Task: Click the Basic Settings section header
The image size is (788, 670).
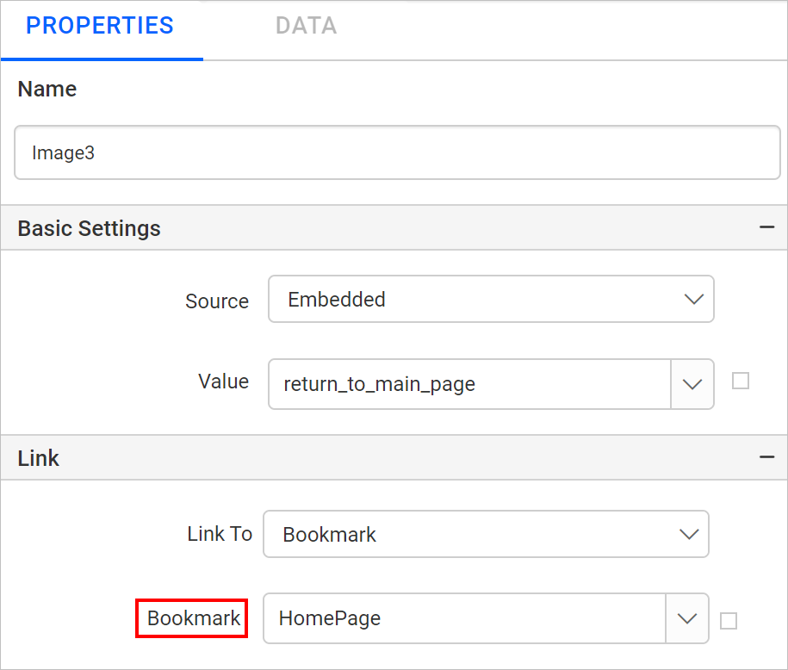Action: (x=394, y=227)
